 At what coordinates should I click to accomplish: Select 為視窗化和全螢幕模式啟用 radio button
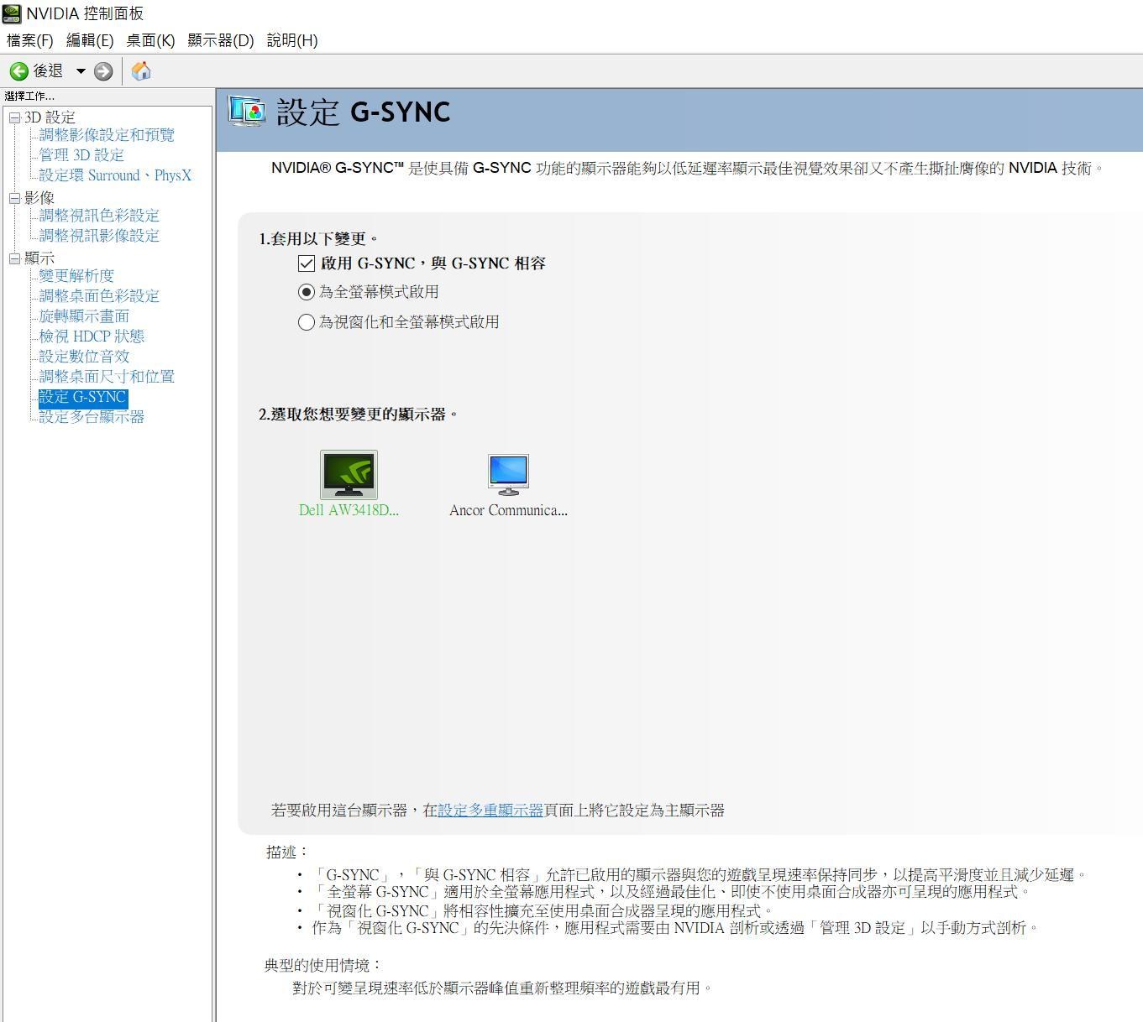pyautogui.click(x=307, y=322)
